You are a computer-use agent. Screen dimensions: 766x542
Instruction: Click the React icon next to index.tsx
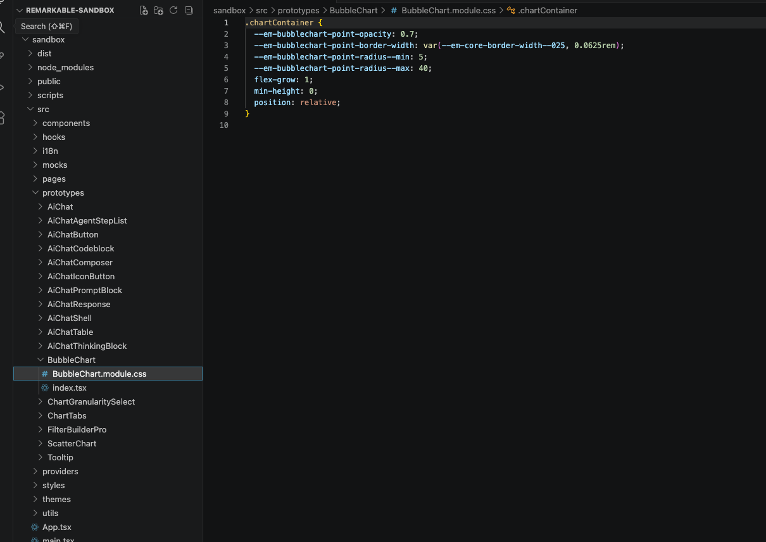[x=44, y=388]
